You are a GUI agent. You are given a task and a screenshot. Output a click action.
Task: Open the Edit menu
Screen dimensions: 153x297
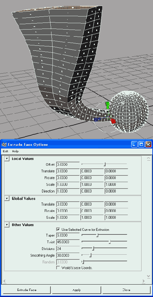coord(5,151)
